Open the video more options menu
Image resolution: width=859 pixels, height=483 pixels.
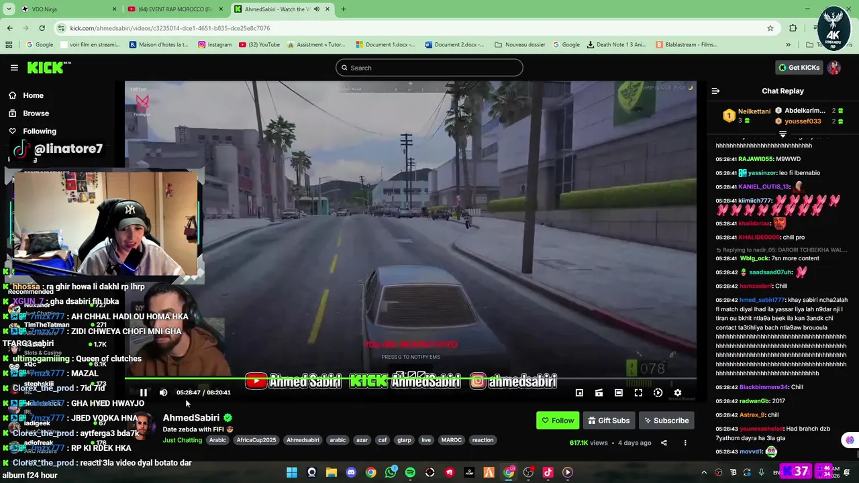[x=685, y=443]
